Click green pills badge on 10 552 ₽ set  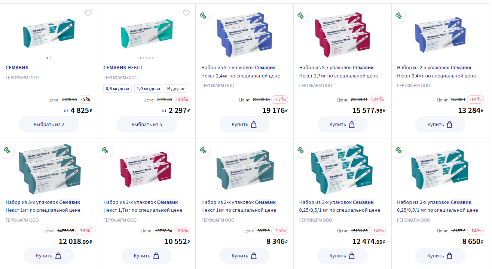[x=105, y=150]
